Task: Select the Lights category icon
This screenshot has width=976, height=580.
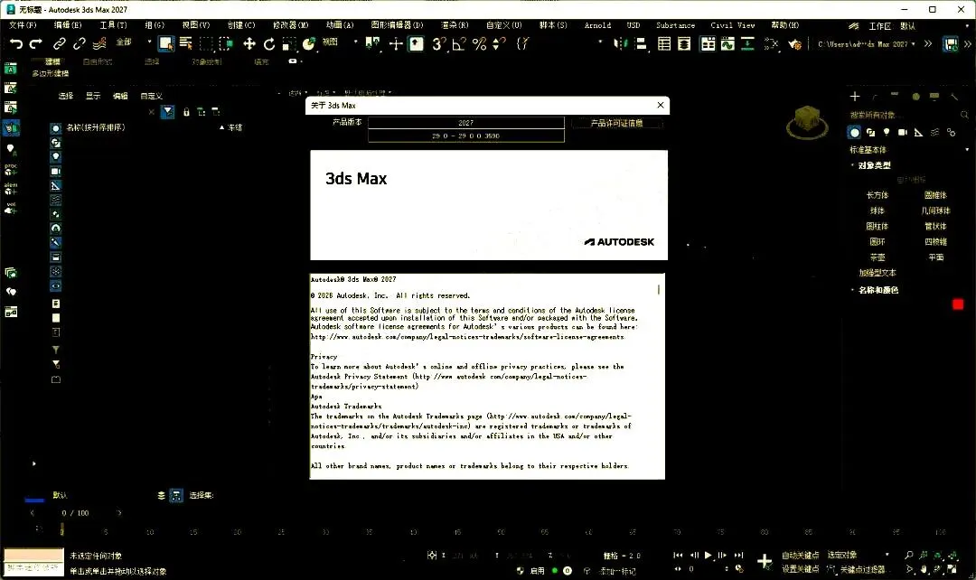Action: (x=887, y=132)
